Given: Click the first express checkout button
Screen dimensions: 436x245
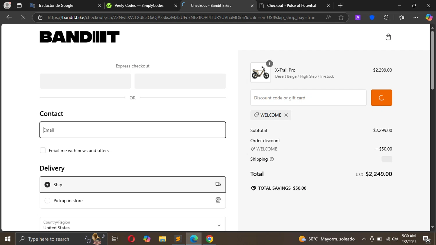Looking at the screenshot, I should click(85, 81).
